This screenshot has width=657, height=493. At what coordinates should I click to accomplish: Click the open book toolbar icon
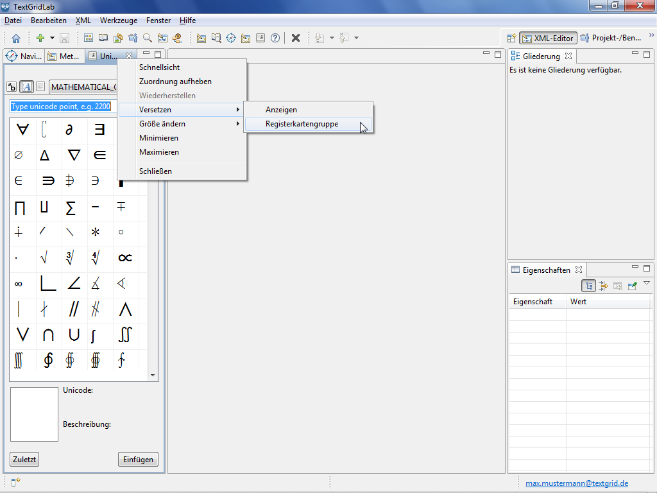pyautogui.click(x=103, y=39)
